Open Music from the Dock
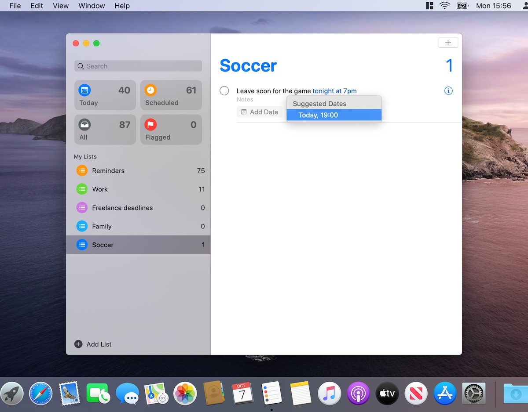 329,393
